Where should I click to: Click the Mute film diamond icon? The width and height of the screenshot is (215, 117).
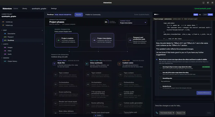click(55, 64)
